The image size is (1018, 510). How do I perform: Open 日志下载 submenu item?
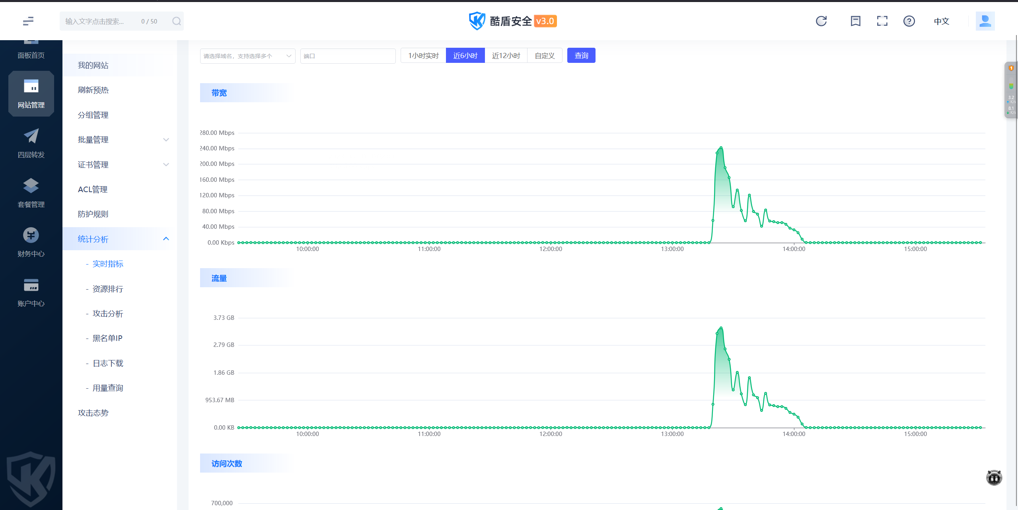108,363
